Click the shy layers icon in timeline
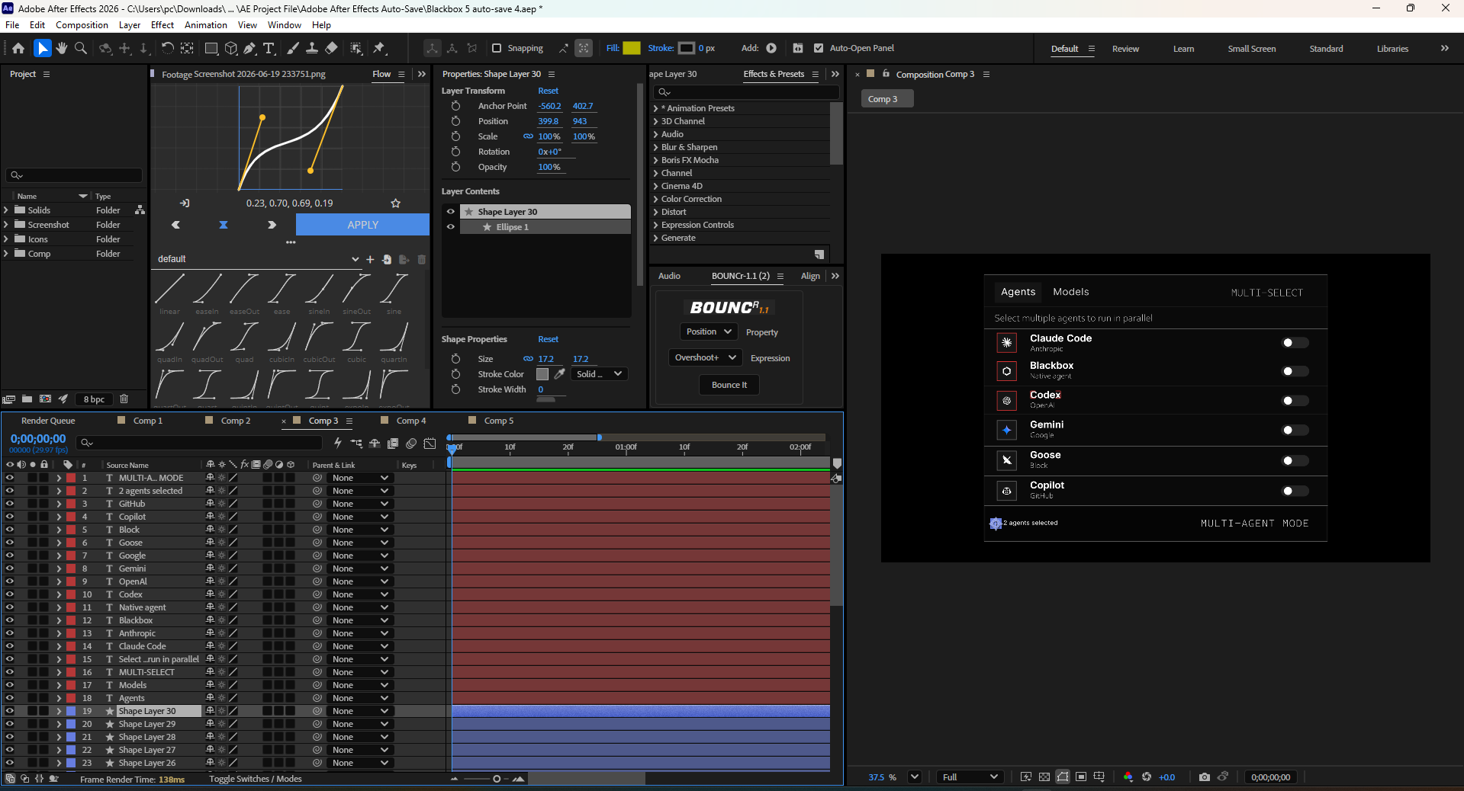This screenshot has width=1464, height=791. 375,443
